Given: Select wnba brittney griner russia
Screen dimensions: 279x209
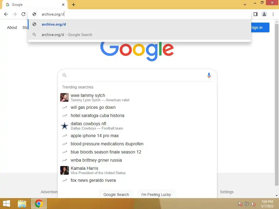Looking at the screenshot, I should click(137, 160).
